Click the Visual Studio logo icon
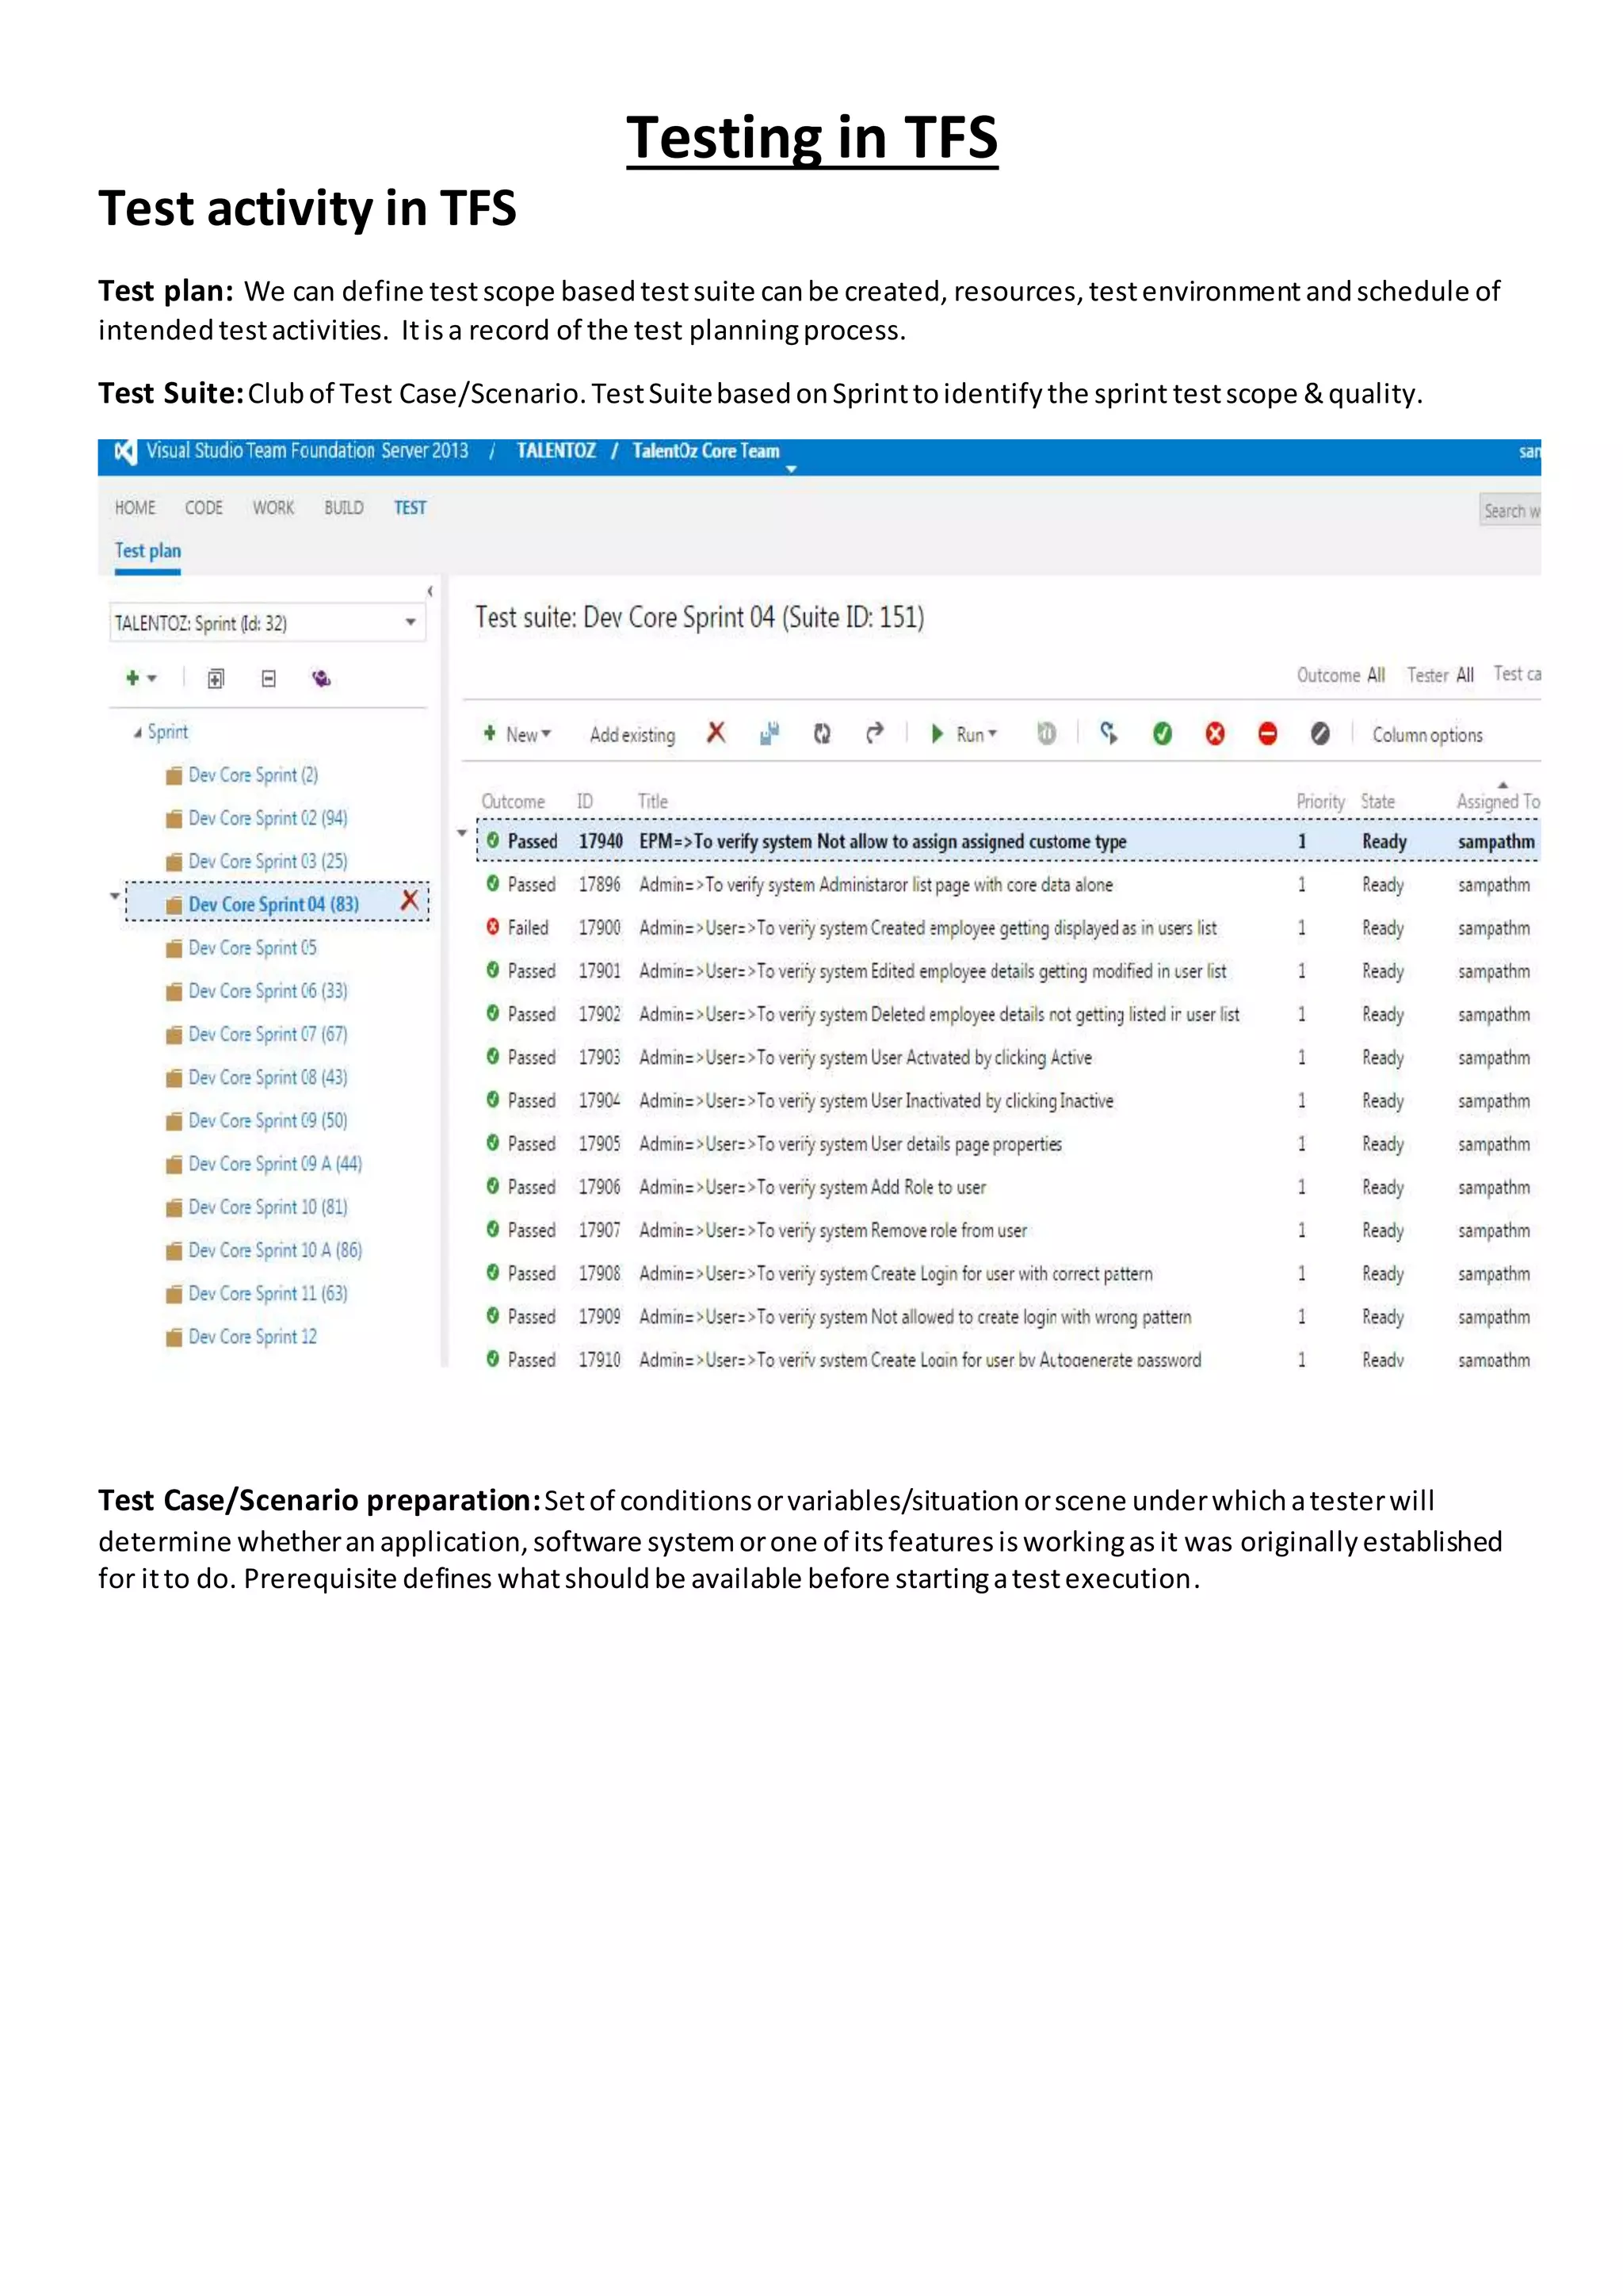Viewport: 1623px width, 2296px height. coord(125,452)
